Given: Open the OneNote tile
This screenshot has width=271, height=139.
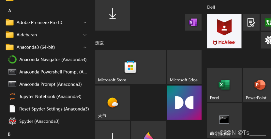Looking at the screenshot, I should point(193,22).
